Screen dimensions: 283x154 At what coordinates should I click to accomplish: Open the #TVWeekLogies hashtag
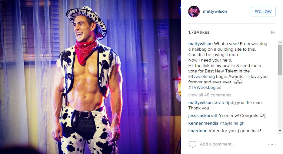[x=205, y=87]
